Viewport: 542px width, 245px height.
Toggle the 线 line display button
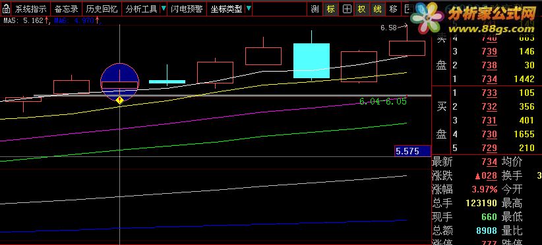pos(377,9)
